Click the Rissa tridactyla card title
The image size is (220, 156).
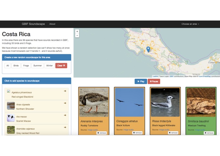pyautogui.click(x=161, y=121)
